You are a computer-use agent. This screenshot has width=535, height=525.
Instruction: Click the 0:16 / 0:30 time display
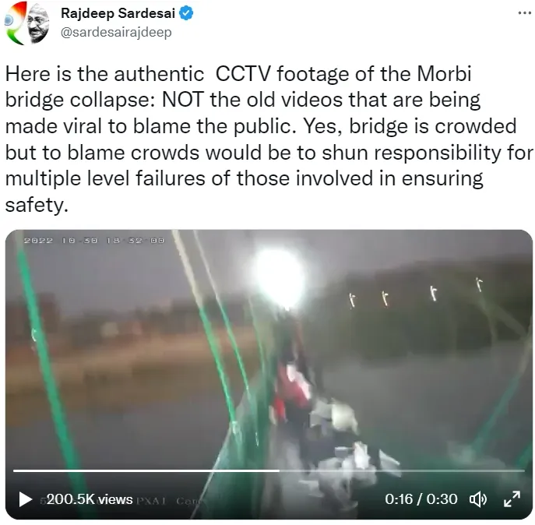click(421, 499)
